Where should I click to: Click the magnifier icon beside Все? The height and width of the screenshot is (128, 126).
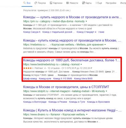click(25, 3)
